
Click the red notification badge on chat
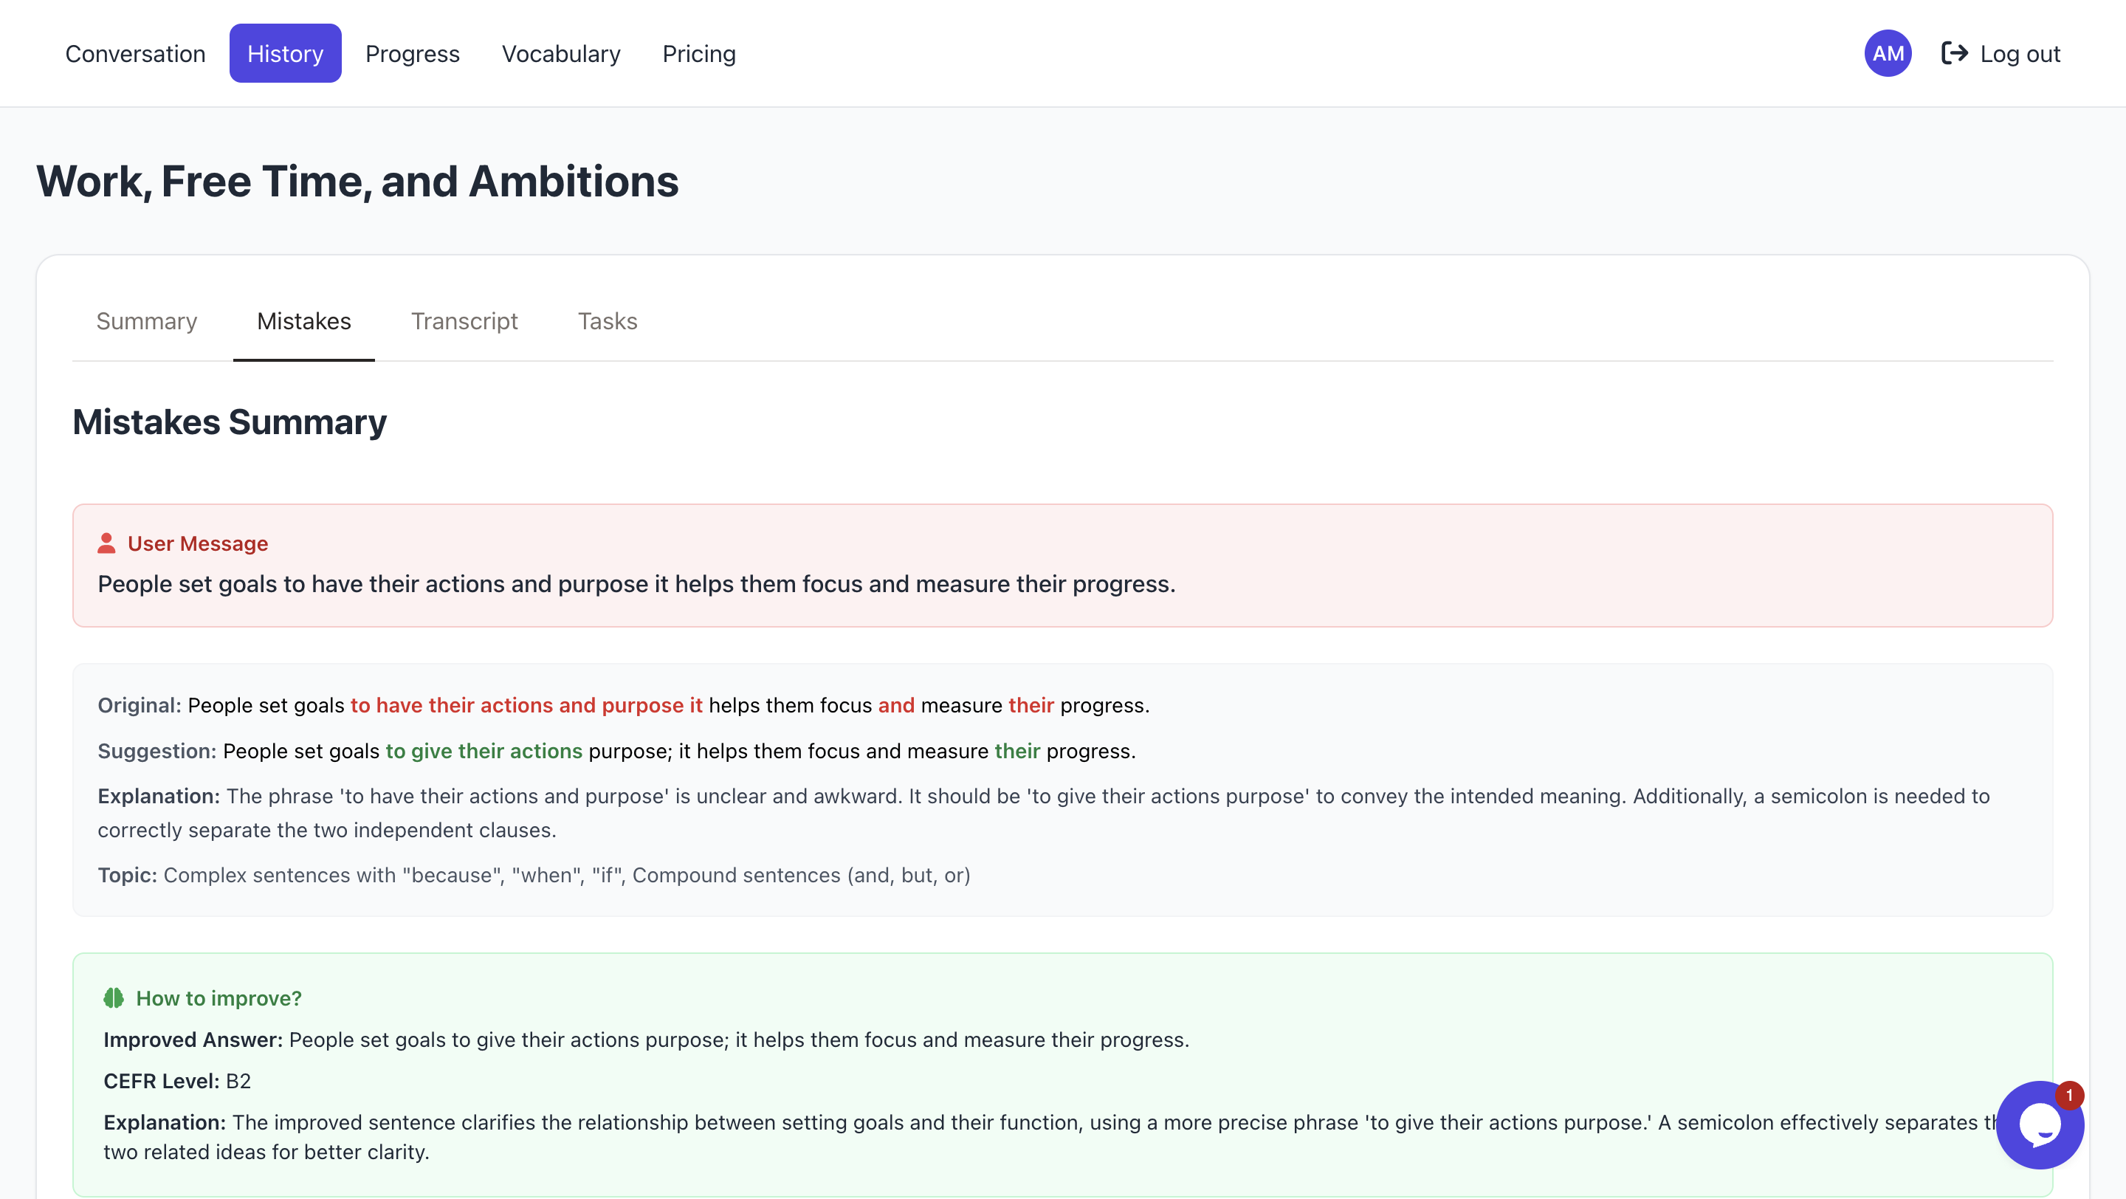tap(2068, 1095)
